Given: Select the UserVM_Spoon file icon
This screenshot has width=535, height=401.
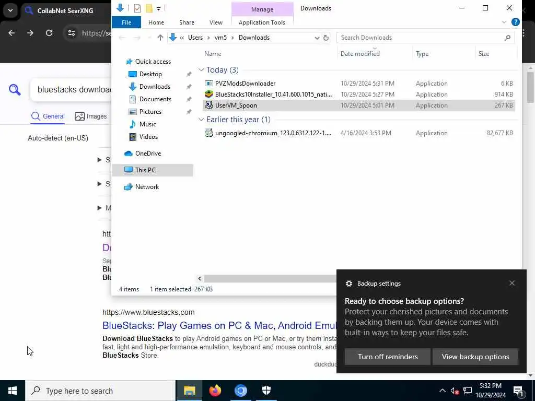Looking at the screenshot, I should click(x=209, y=105).
